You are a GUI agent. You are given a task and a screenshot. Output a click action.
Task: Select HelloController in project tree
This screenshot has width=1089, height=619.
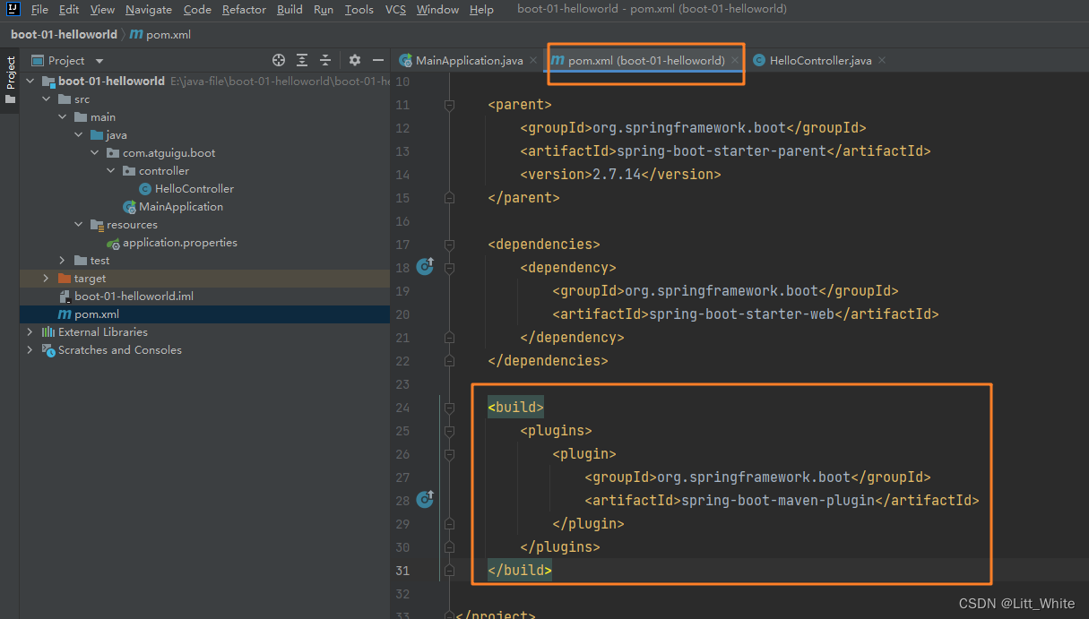(x=194, y=189)
